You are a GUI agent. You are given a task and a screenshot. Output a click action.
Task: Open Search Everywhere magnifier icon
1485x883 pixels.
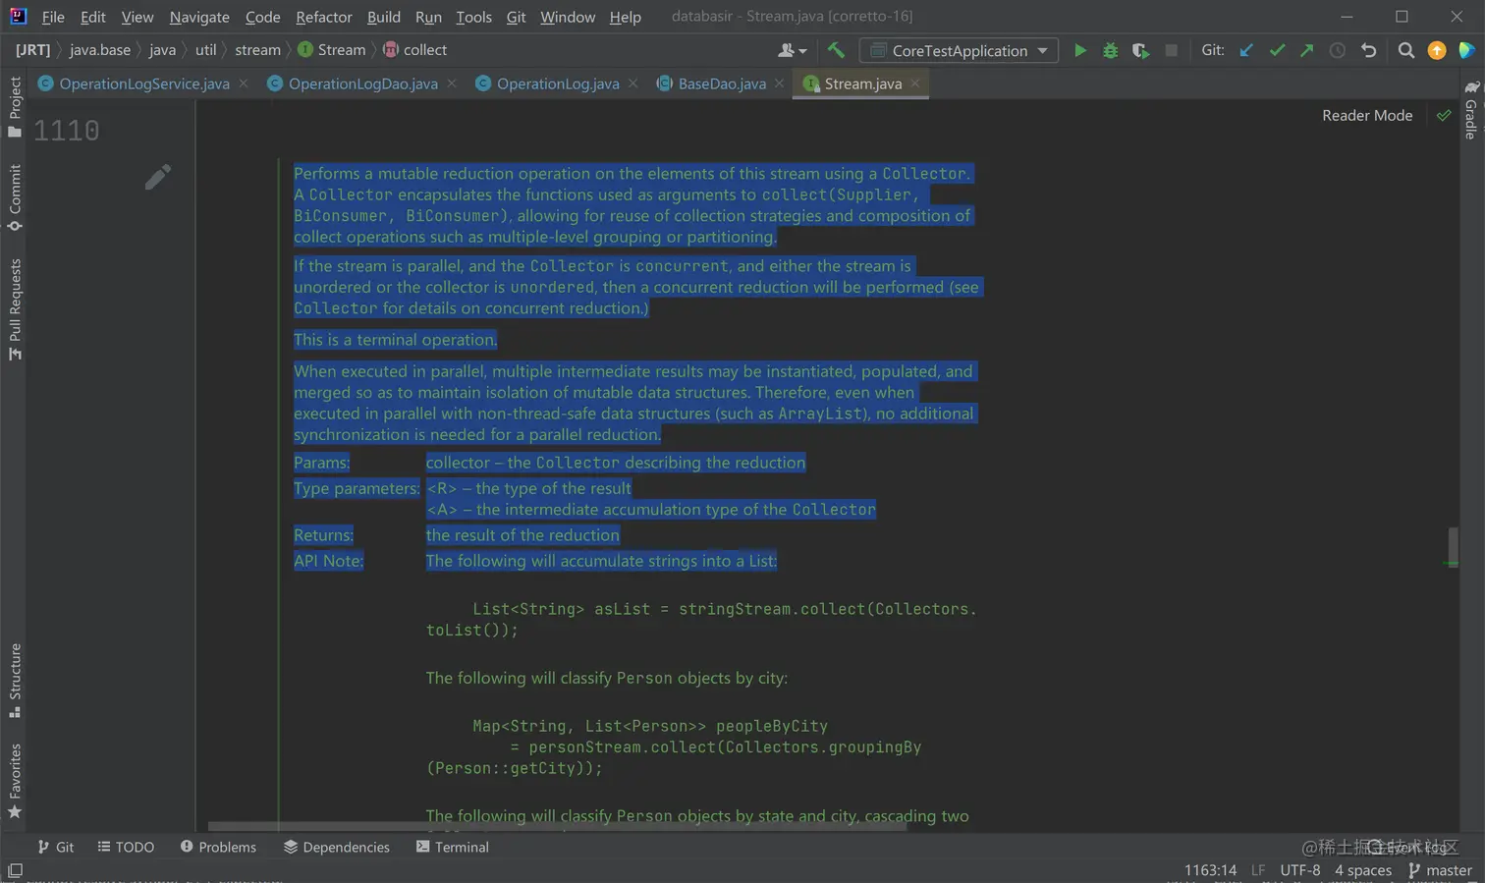pyautogui.click(x=1405, y=50)
